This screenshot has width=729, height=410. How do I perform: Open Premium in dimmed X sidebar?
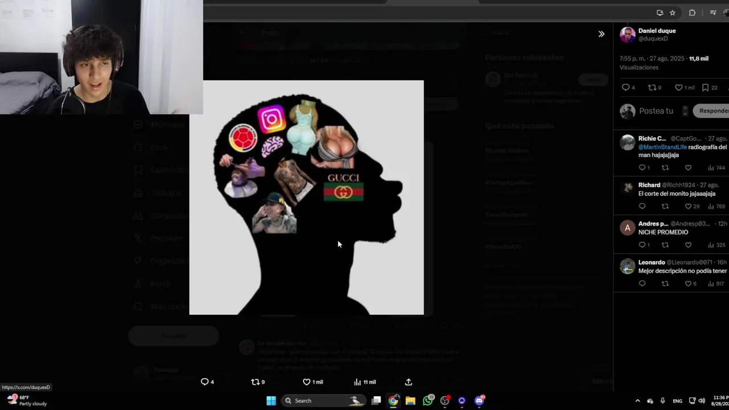coord(159,238)
